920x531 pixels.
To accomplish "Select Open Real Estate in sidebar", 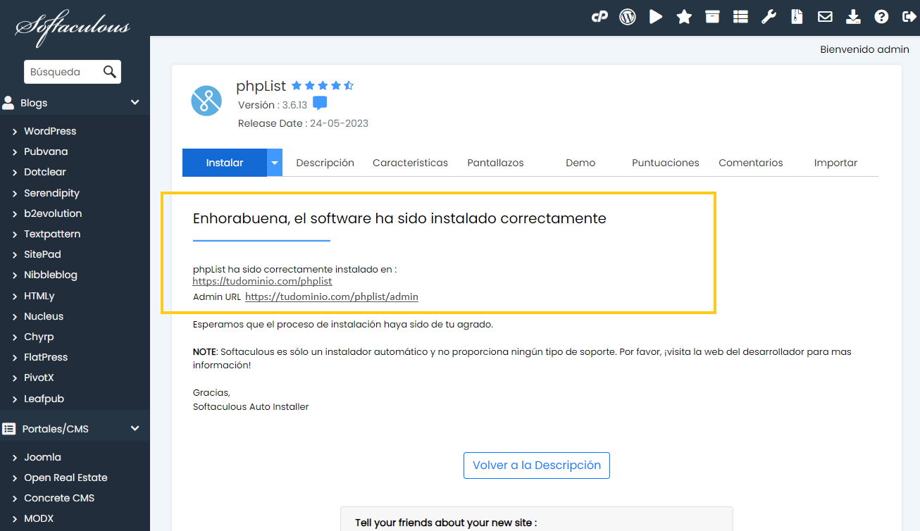I will pos(66,477).
